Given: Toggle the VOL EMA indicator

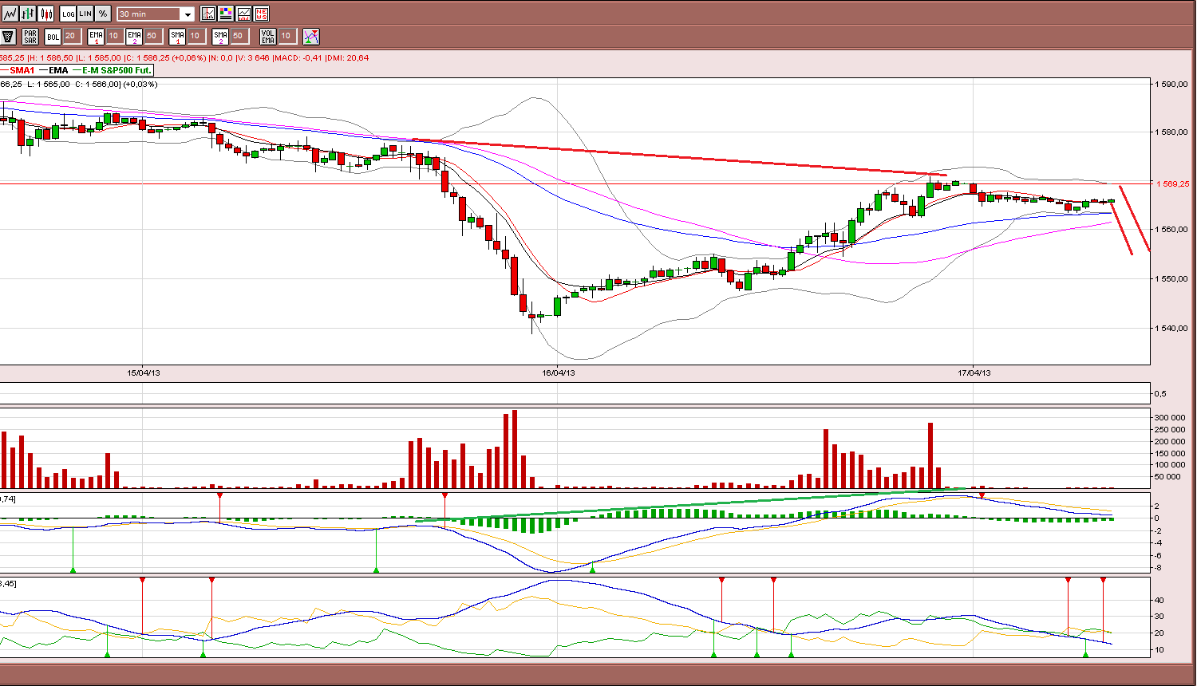Looking at the screenshot, I should click(268, 36).
